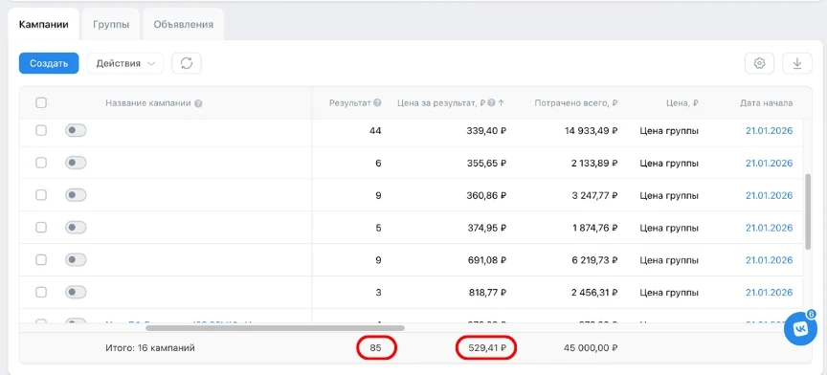Open the table settings gear icon
Viewport: 827px width, 375px height.
759,63
